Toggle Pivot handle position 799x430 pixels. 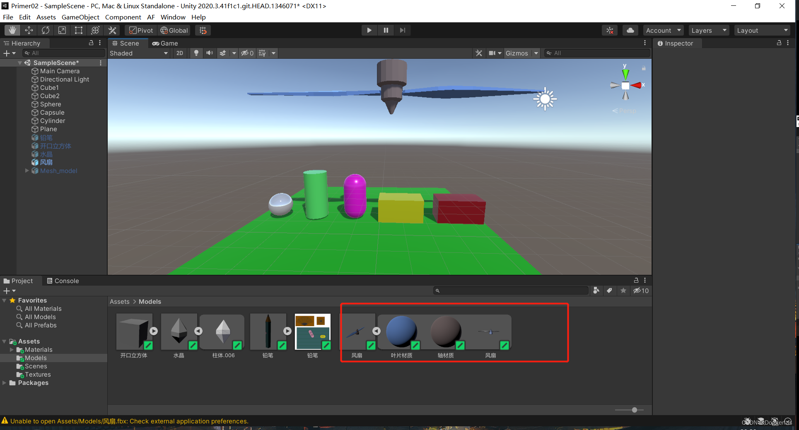point(141,30)
